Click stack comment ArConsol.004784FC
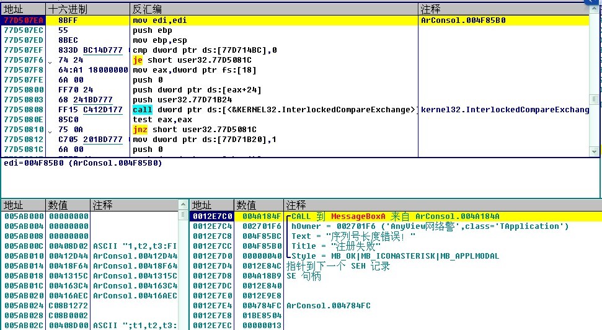602x330 pixels. point(329,306)
